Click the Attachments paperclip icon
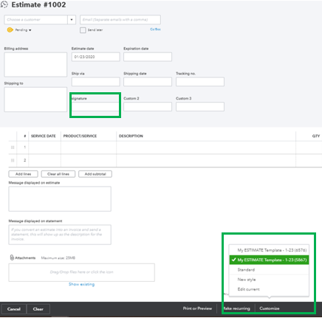Screen dimensions: 322x318 click(x=12, y=257)
